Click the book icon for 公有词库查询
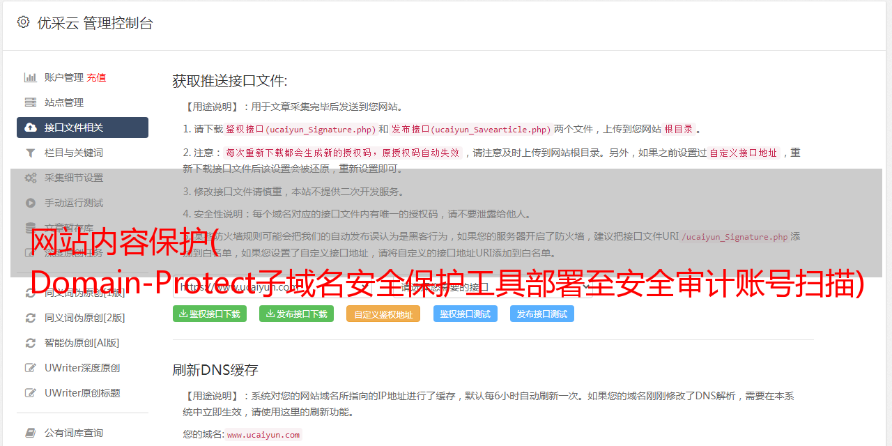This screenshot has width=892, height=446. 31,433
